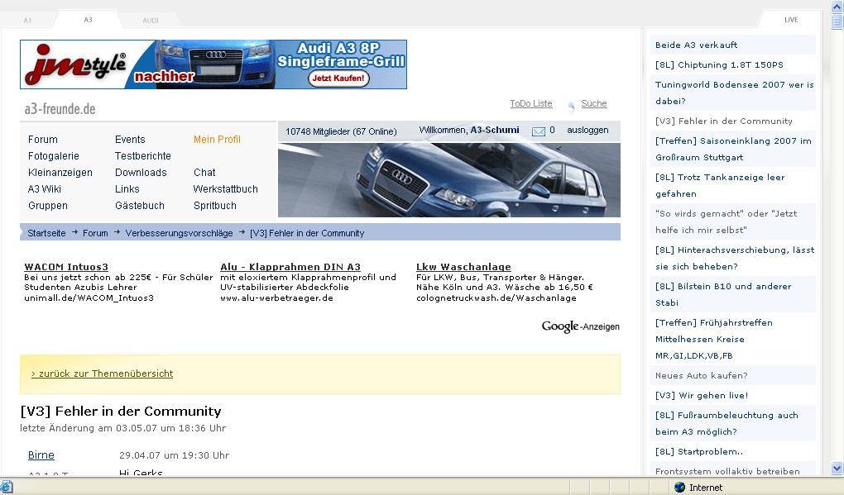Image resolution: width=844 pixels, height=495 pixels.
Task: Click the blue Audi A3 header image
Action: pyautogui.click(x=449, y=179)
